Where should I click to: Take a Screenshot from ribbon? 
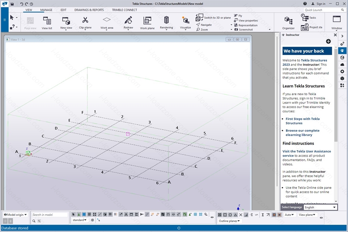point(244,30)
